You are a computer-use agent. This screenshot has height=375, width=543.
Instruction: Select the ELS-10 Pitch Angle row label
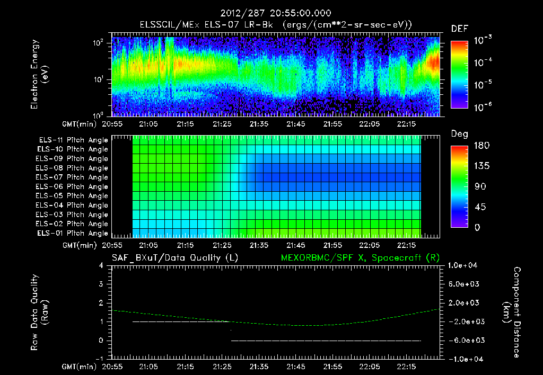73,149
